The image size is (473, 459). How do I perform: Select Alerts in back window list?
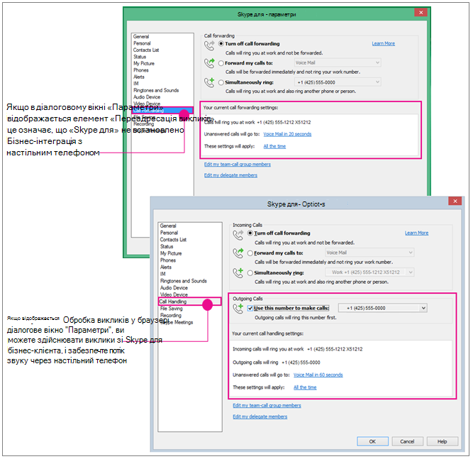coord(139,77)
